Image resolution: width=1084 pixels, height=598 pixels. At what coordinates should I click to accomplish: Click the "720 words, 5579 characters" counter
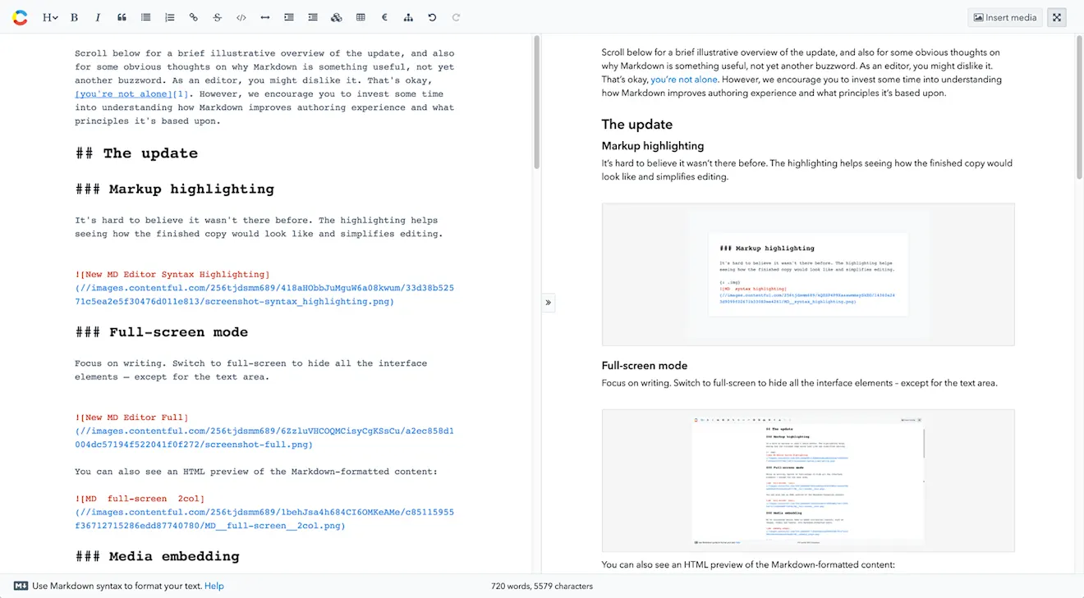[x=542, y=586]
